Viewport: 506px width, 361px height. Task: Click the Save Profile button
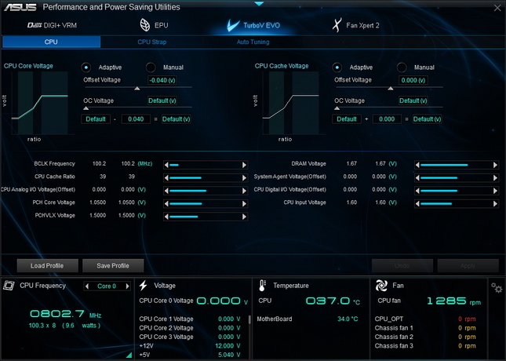tap(113, 266)
